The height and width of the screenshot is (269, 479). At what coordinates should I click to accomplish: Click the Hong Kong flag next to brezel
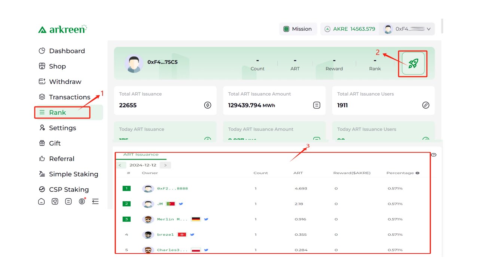click(182, 235)
